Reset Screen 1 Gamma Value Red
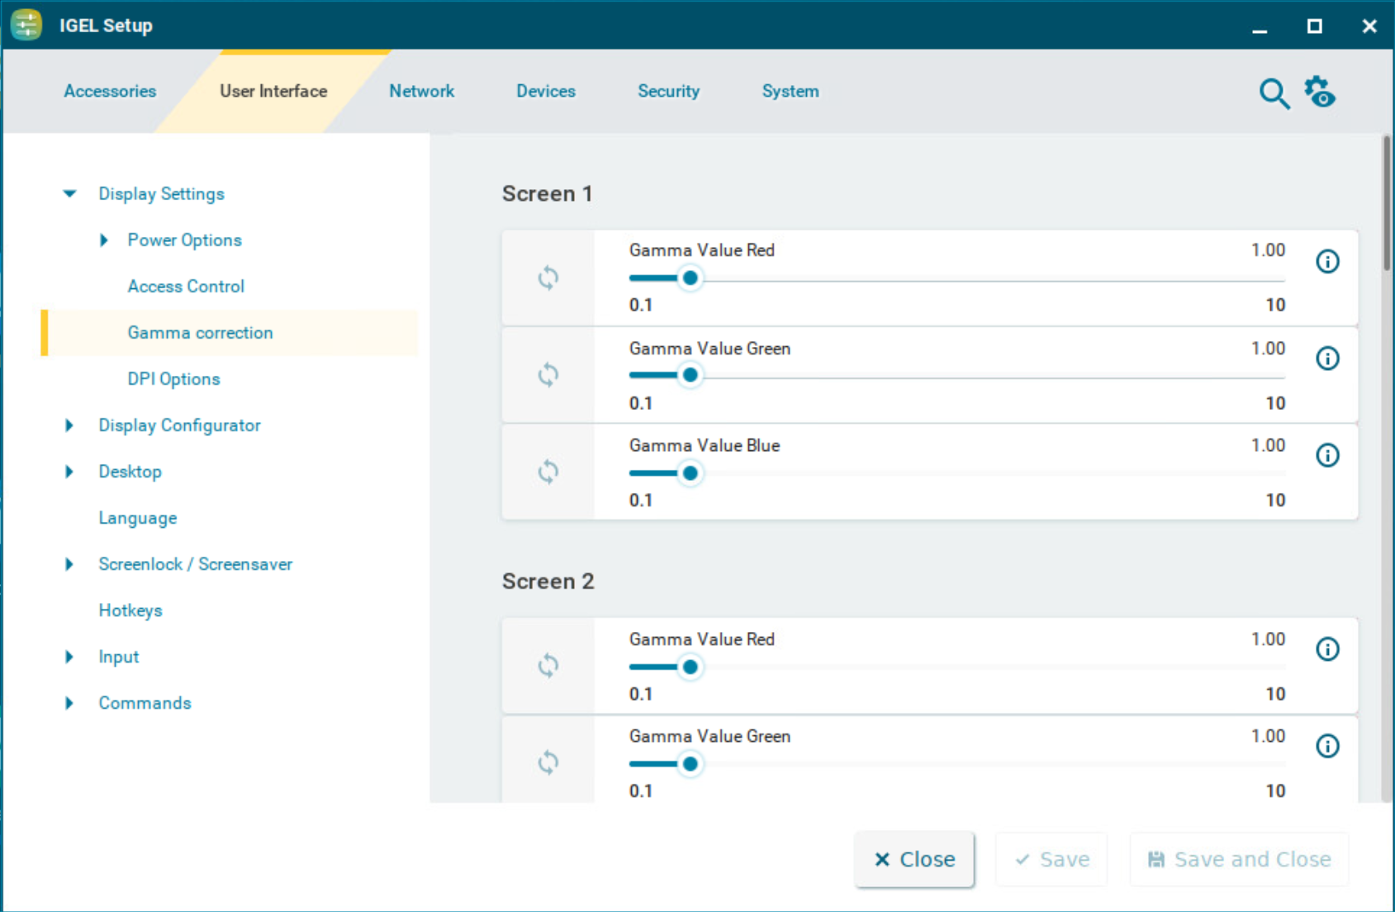This screenshot has height=912, width=1395. pyautogui.click(x=548, y=278)
